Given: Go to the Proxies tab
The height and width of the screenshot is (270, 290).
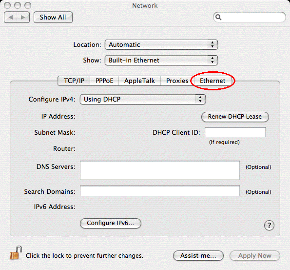Looking at the screenshot, I should 177,81.
